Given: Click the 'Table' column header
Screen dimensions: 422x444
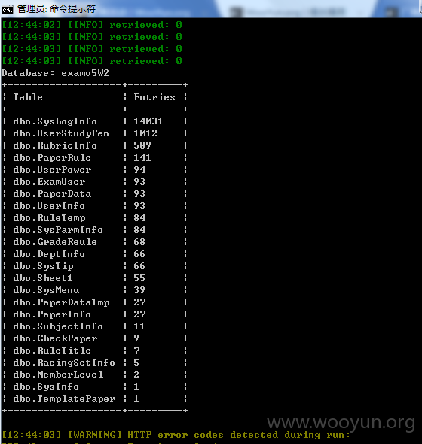Looking at the screenshot, I should click(x=28, y=97).
